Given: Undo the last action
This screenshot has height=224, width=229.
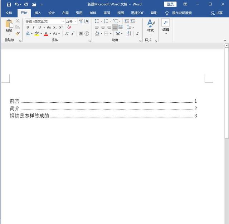Looking at the screenshot, I should (x=17, y=4).
